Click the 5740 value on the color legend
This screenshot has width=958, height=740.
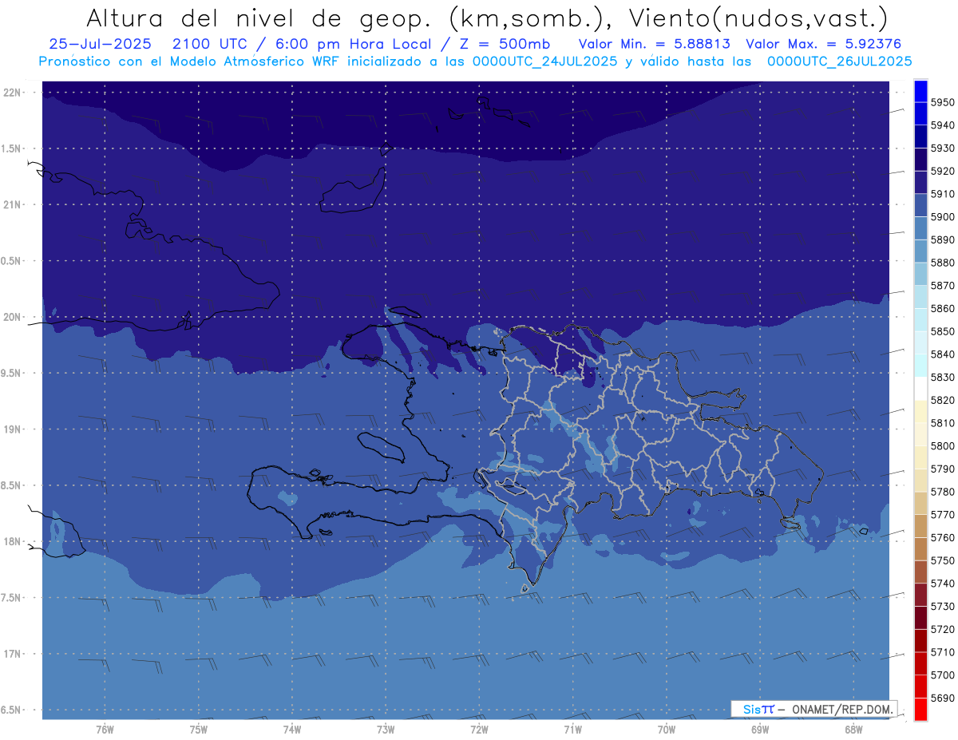(942, 584)
